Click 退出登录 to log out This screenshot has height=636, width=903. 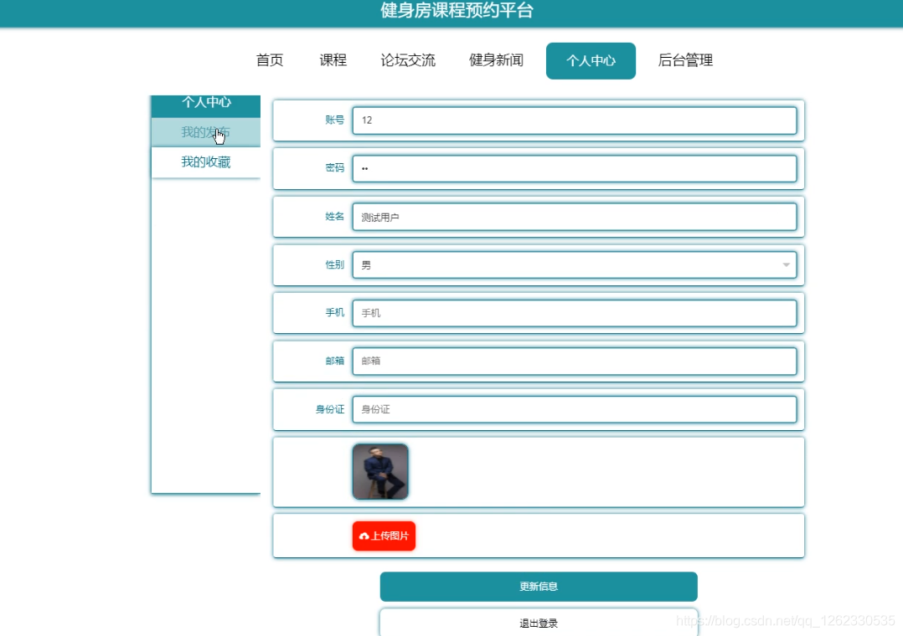pyautogui.click(x=539, y=623)
